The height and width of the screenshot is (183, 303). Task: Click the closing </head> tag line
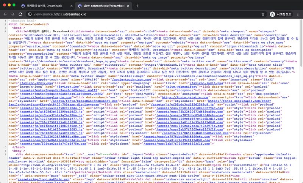(x=19, y=147)
